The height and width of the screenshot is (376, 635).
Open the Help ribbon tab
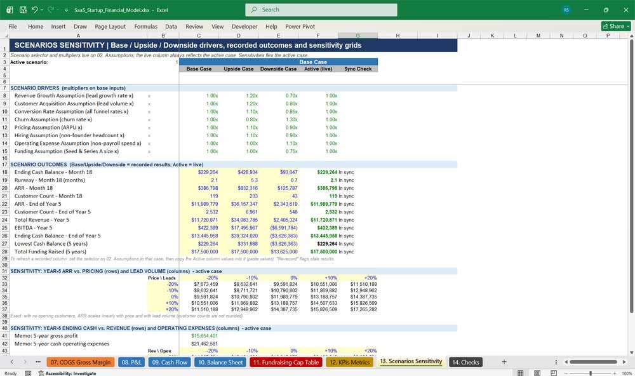coord(271,26)
